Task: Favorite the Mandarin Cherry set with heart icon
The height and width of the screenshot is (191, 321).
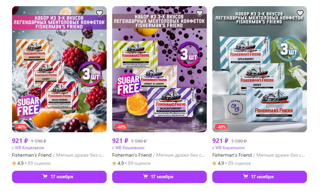Action: [99, 13]
